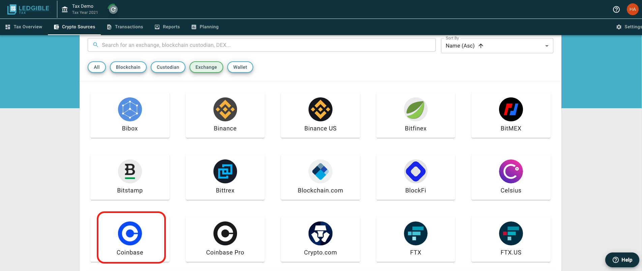Open the Crypto Sources tab
The height and width of the screenshot is (271, 642).
(75, 27)
